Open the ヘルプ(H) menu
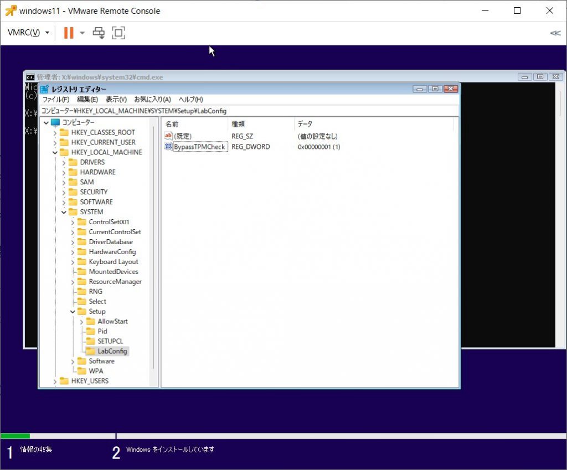567x470 pixels. click(190, 100)
